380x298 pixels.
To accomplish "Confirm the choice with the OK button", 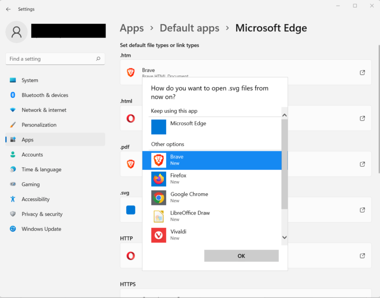I will [x=241, y=255].
